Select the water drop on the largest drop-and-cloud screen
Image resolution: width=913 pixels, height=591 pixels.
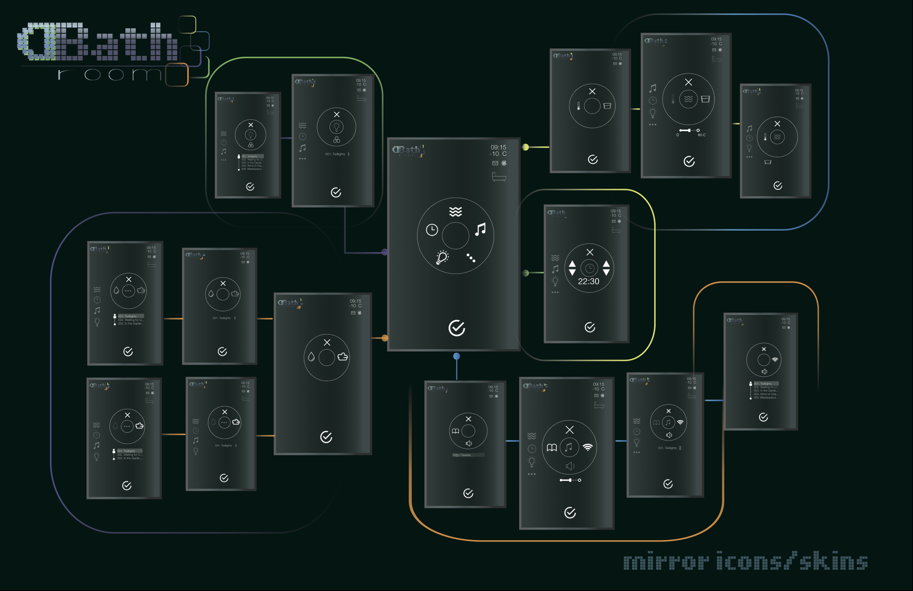click(x=311, y=357)
